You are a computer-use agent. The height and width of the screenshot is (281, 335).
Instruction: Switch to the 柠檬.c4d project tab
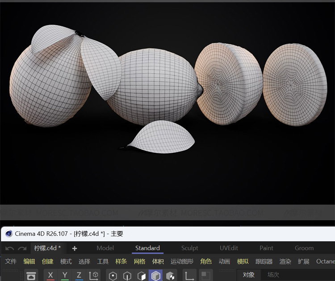tap(47, 248)
